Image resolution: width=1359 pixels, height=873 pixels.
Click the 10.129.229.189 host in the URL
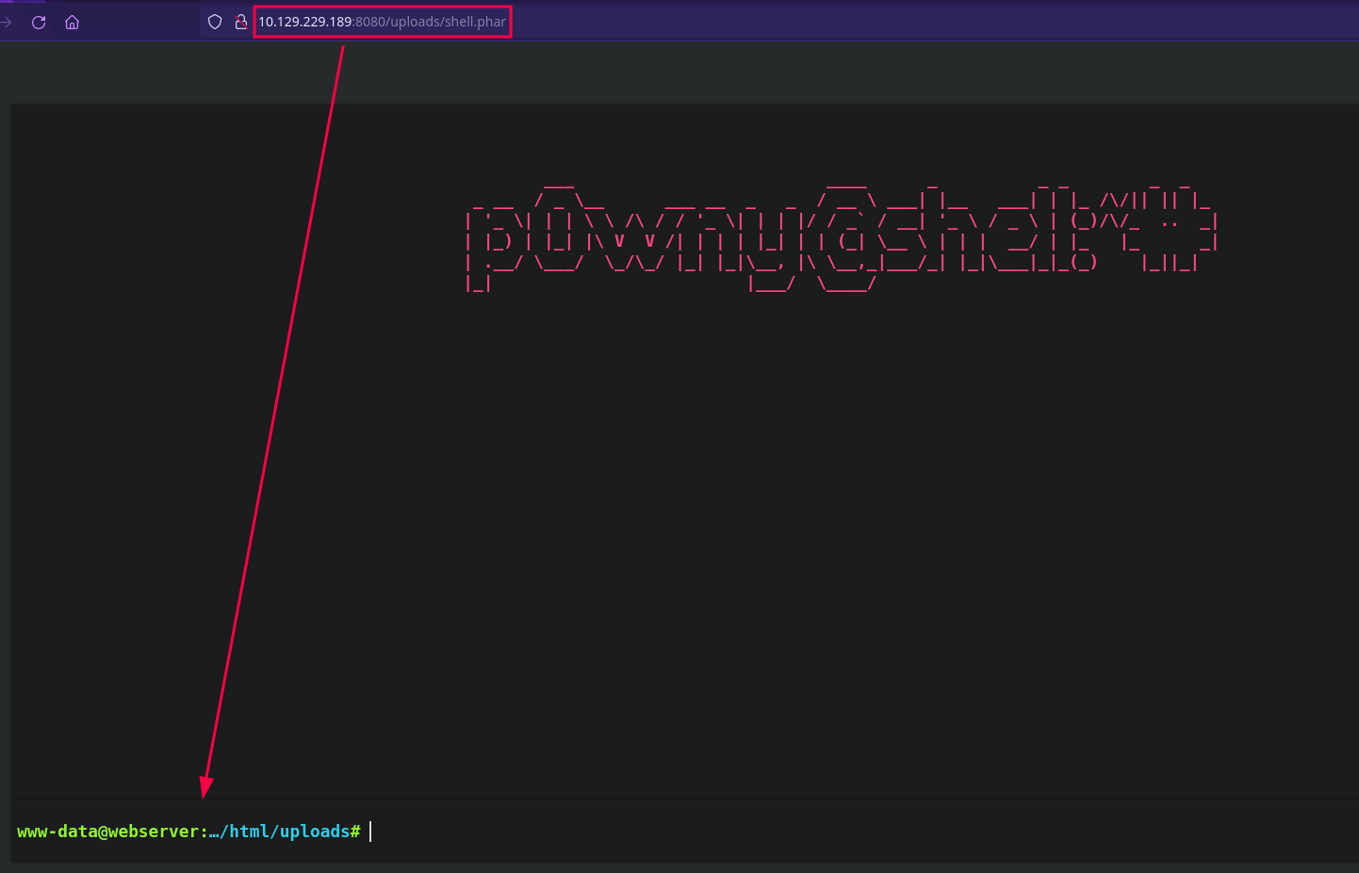tap(304, 22)
